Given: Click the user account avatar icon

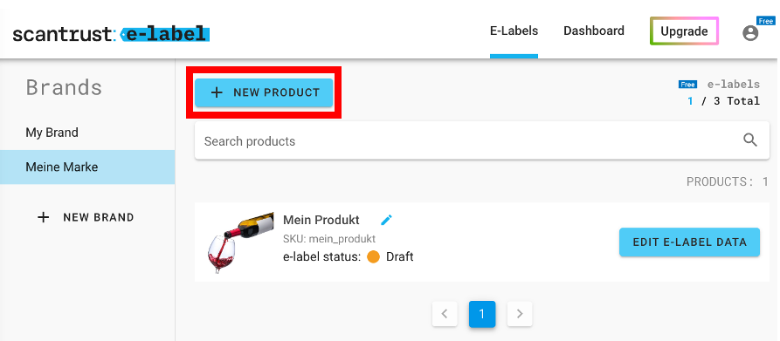Looking at the screenshot, I should 750,33.
